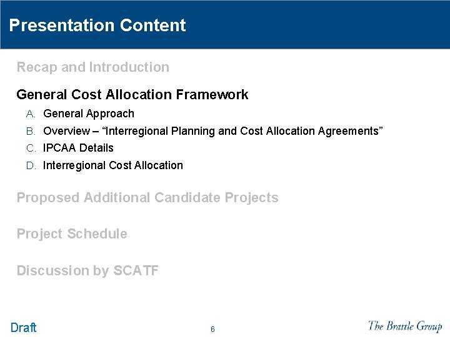Select the IPCAA Details item
This screenshot has height=337, width=450.
click(78, 148)
